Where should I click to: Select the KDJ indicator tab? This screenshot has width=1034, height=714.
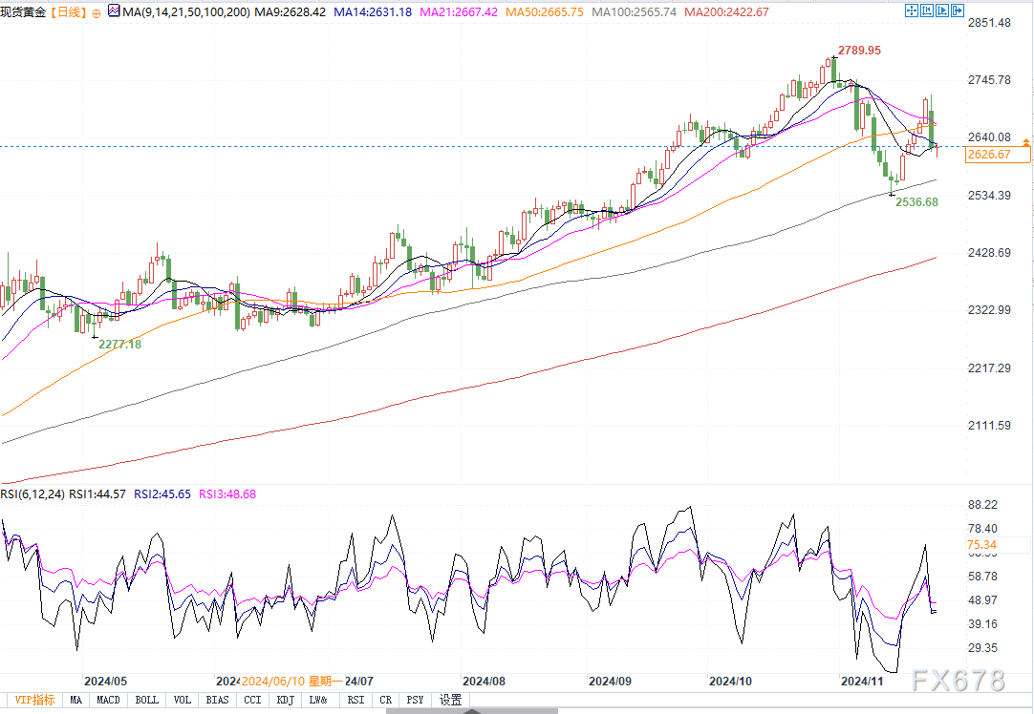click(x=285, y=700)
